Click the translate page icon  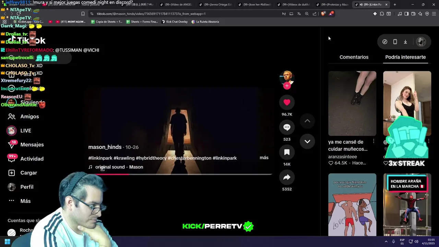pos(299,14)
